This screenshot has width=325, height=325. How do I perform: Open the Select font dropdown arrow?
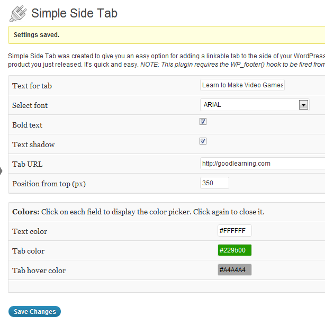303,105
